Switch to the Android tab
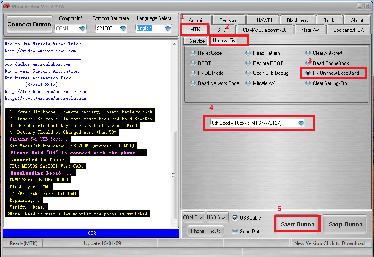Image resolution: width=374 pixels, height=257 pixels. pos(196,20)
